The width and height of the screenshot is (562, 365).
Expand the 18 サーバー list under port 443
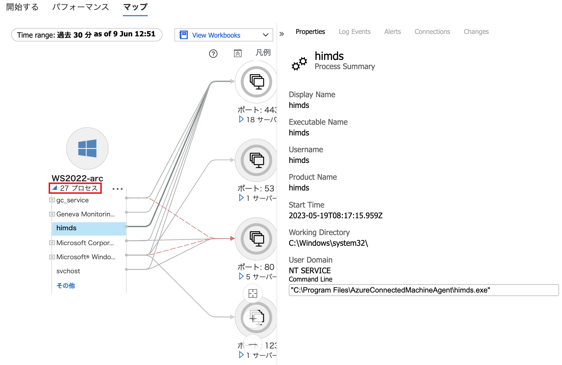pyautogui.click(x=241, y=119)
